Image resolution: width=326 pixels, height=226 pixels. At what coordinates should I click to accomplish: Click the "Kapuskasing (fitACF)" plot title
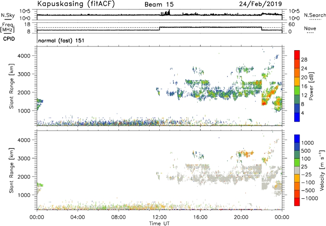click(76, 4)
